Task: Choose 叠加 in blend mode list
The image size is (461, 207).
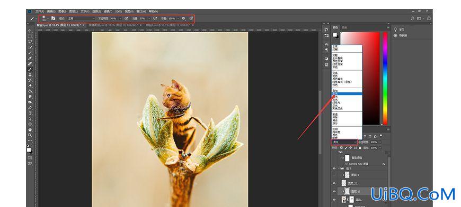Action: tap(347, 91)
